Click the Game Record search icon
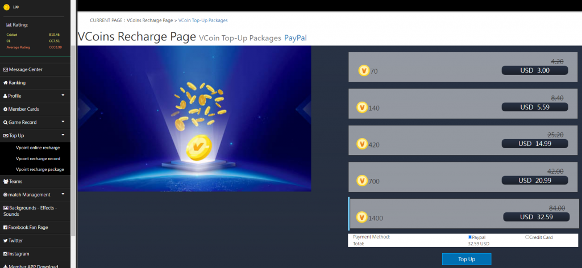582x268 pixels. pos(6,122)
